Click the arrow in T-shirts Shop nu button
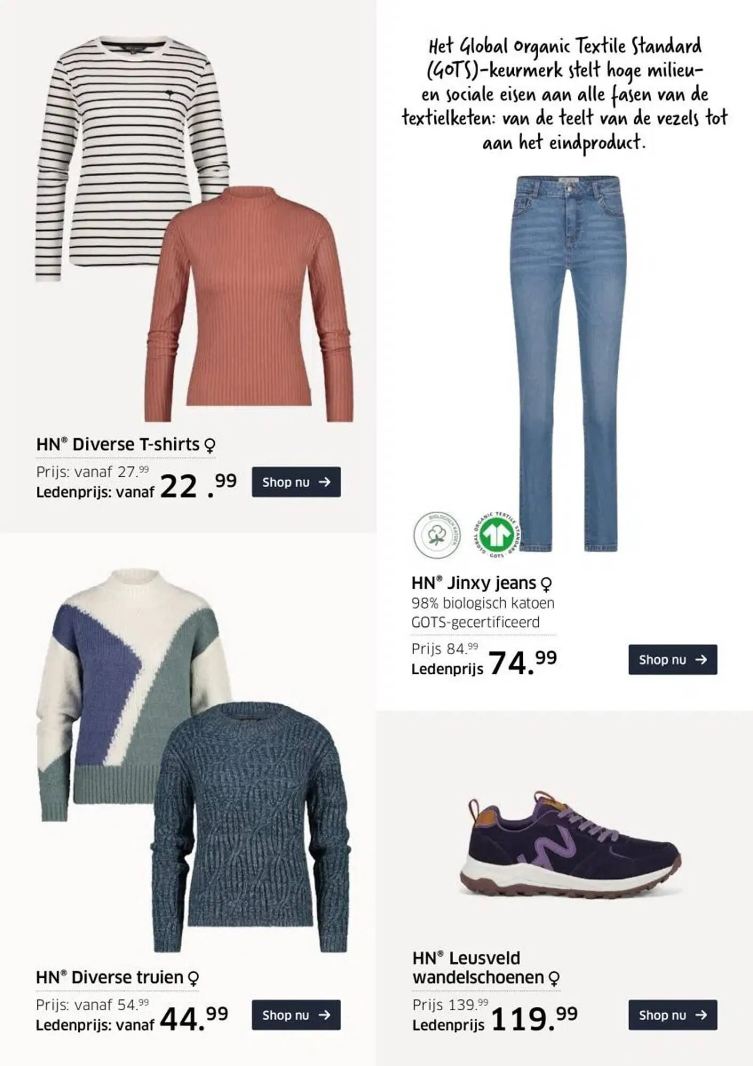Screen dimensions: 753x1066 click(x=325, y=482)
